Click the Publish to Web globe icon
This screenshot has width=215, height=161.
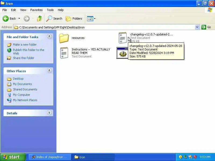tap(9, 50)
